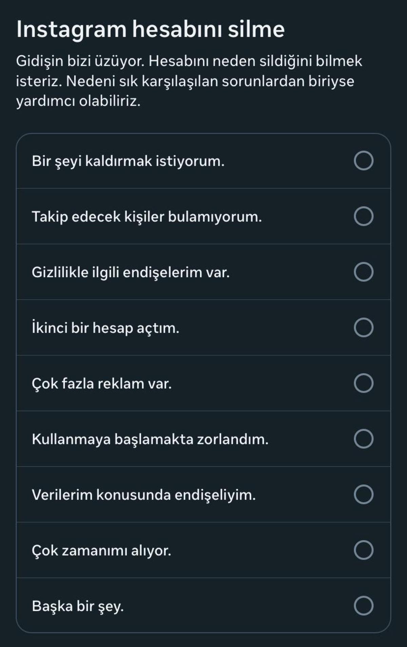This screenshot has height=647, width=407.
Task: Click the 'Bir şeyi kaldırmak istiyorum.' label text
Action: [128, 161]
